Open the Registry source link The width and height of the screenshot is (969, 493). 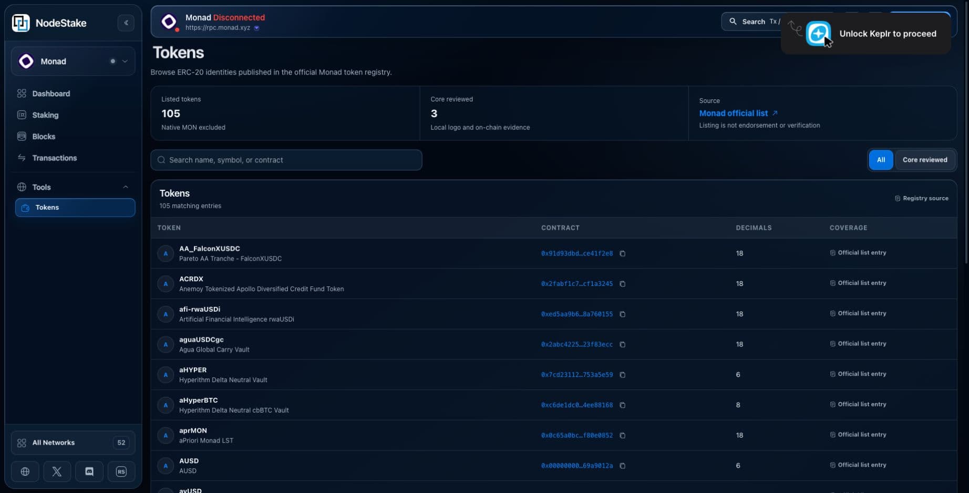coord(921,198)
